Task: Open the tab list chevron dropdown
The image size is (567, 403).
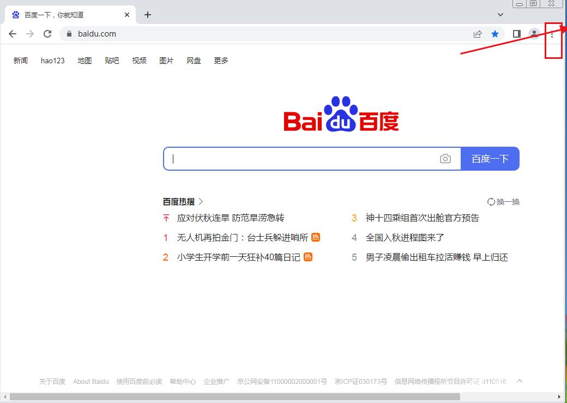Action: [x=500, y=15]
